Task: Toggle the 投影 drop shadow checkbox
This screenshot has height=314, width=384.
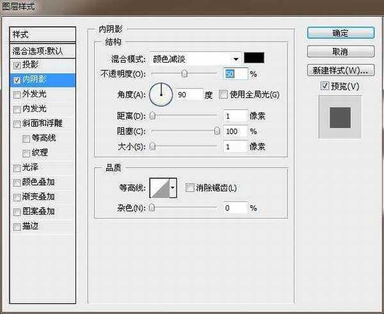Action: tap(17, 65)
